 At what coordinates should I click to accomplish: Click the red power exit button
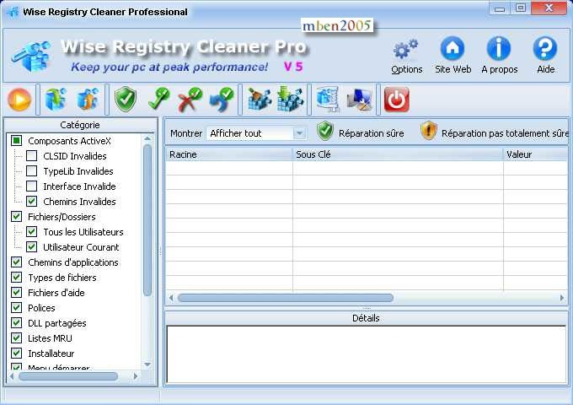(397, 100)
